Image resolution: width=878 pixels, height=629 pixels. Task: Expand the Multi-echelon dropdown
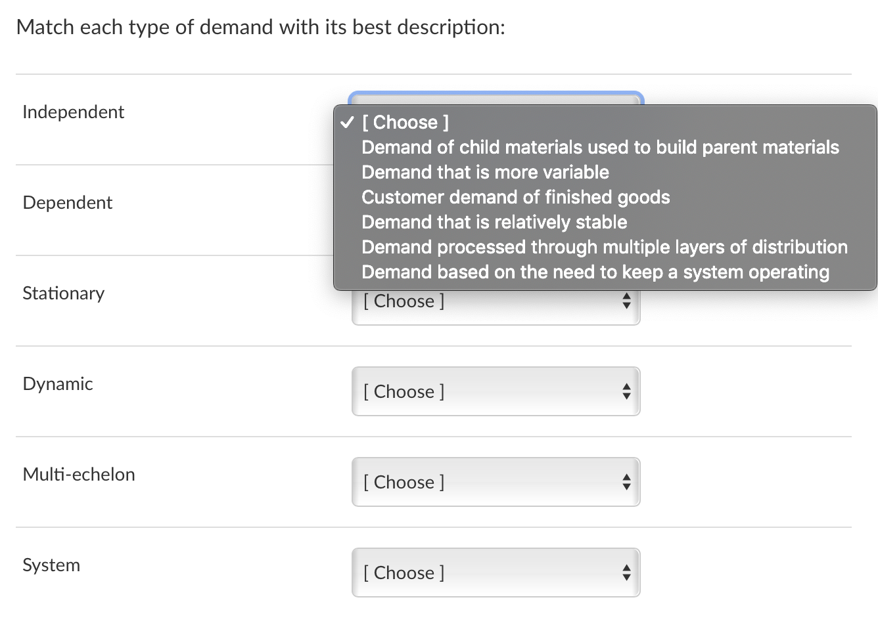pos(496,483)
